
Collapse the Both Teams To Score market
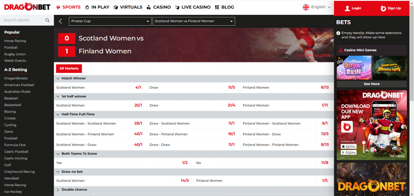tap(194, 153)
